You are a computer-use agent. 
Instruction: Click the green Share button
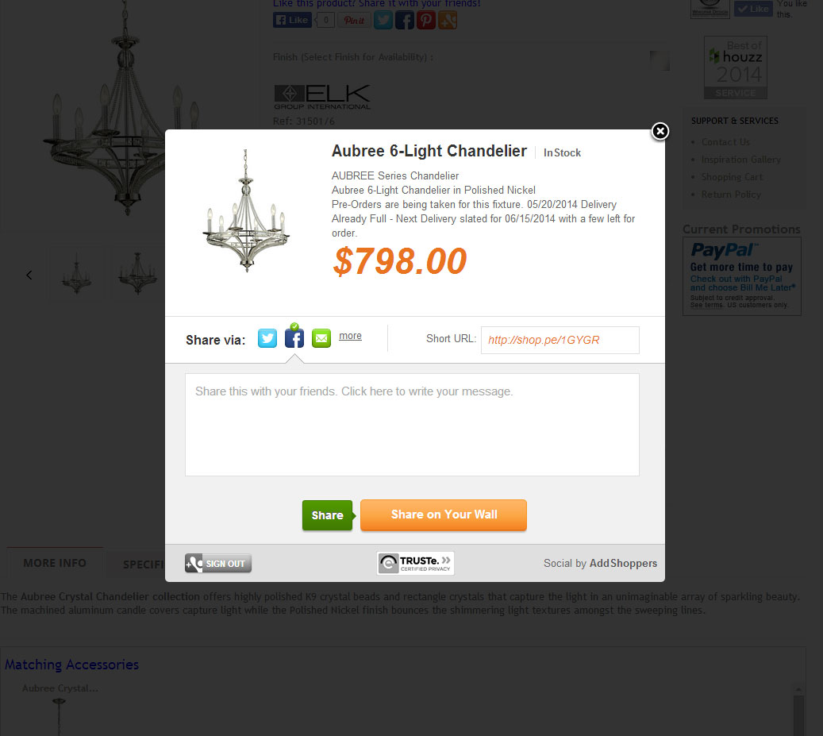328,515
